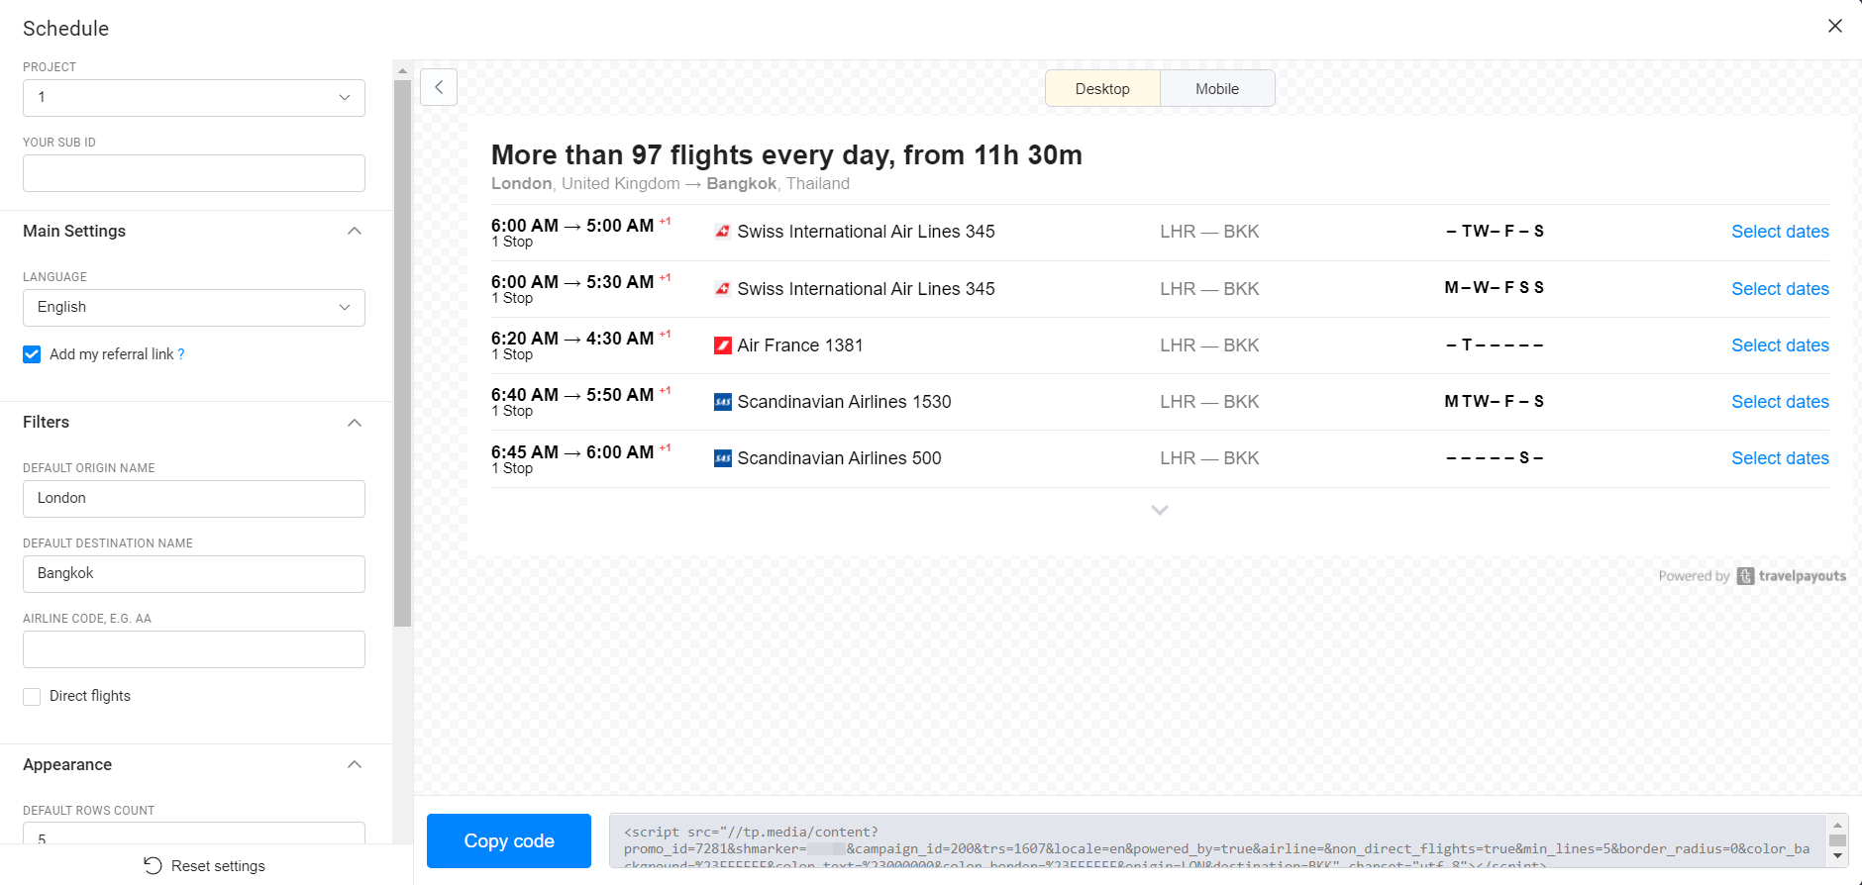Select dates for Air France 1381
This screenshot has height=885, width=1862.
coord(1780,345)
